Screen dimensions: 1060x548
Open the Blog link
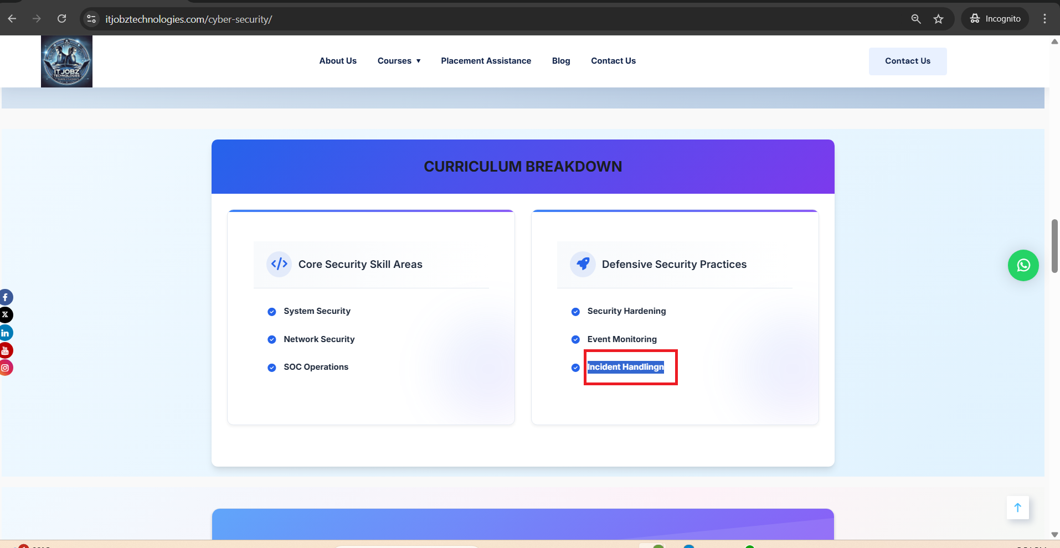click(561, 61)
